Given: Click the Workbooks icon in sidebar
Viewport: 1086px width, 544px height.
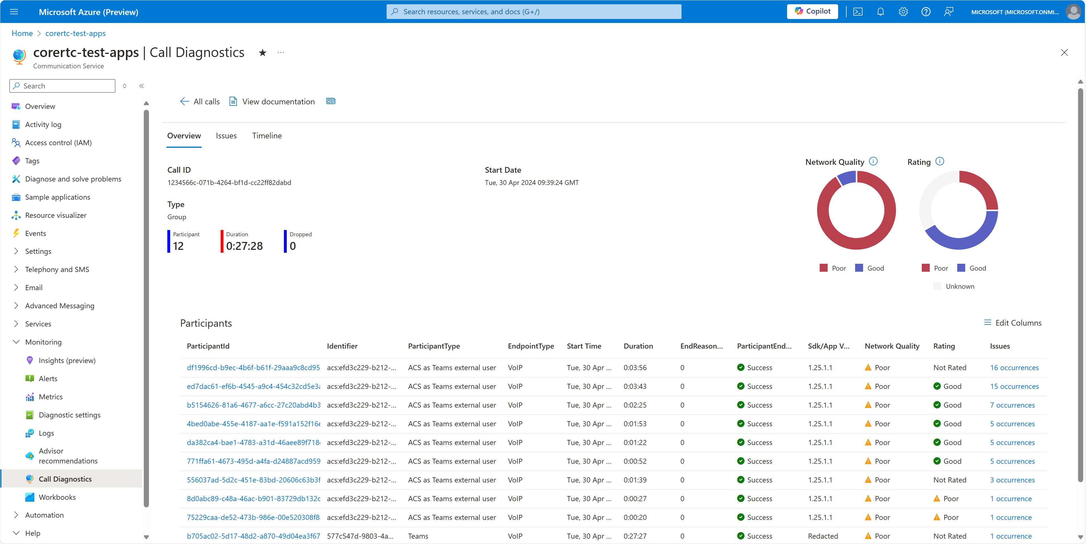Looking at the screenshot, I should [x=29, y=497].
